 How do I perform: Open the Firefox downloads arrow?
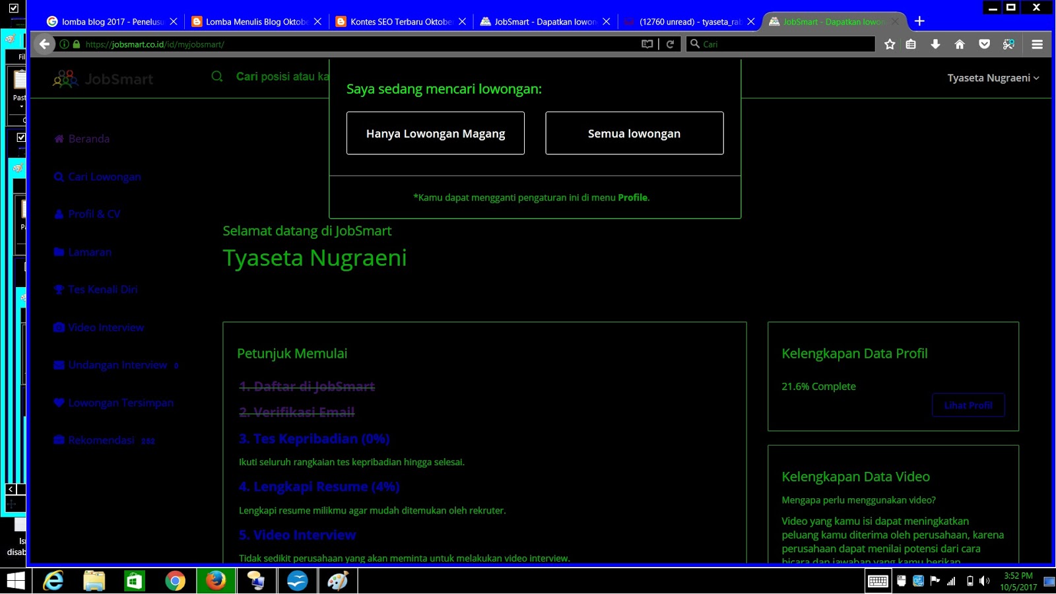935,44
